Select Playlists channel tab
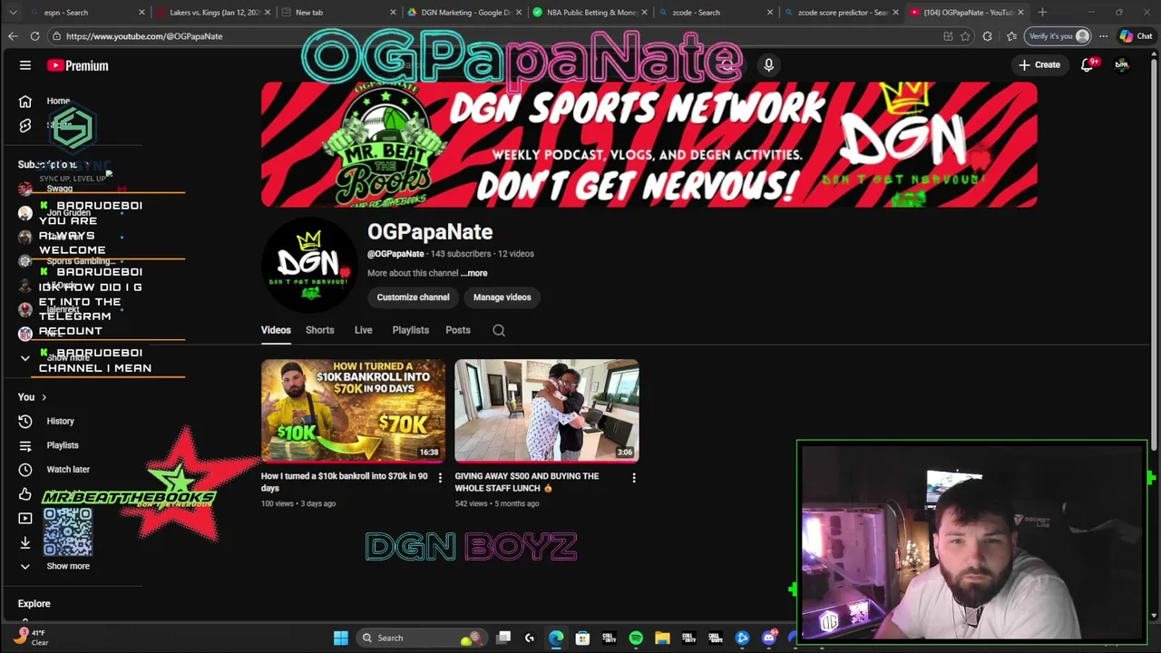Image resolution: width=1161 pixels, height=653 pixels. [x=410, y=330]
